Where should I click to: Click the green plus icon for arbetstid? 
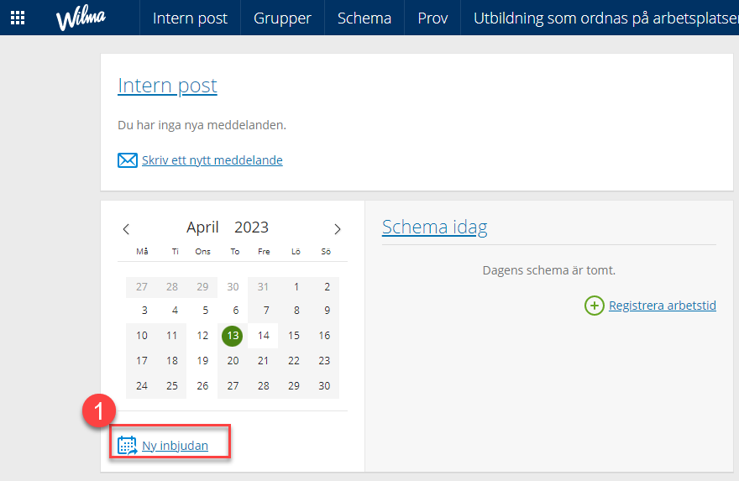tap(595, 306)
